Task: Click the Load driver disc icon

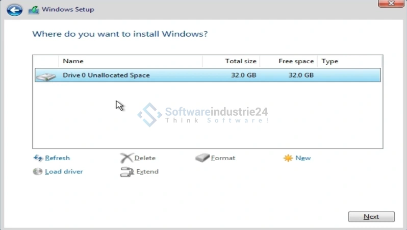Action: pos(38,171)
